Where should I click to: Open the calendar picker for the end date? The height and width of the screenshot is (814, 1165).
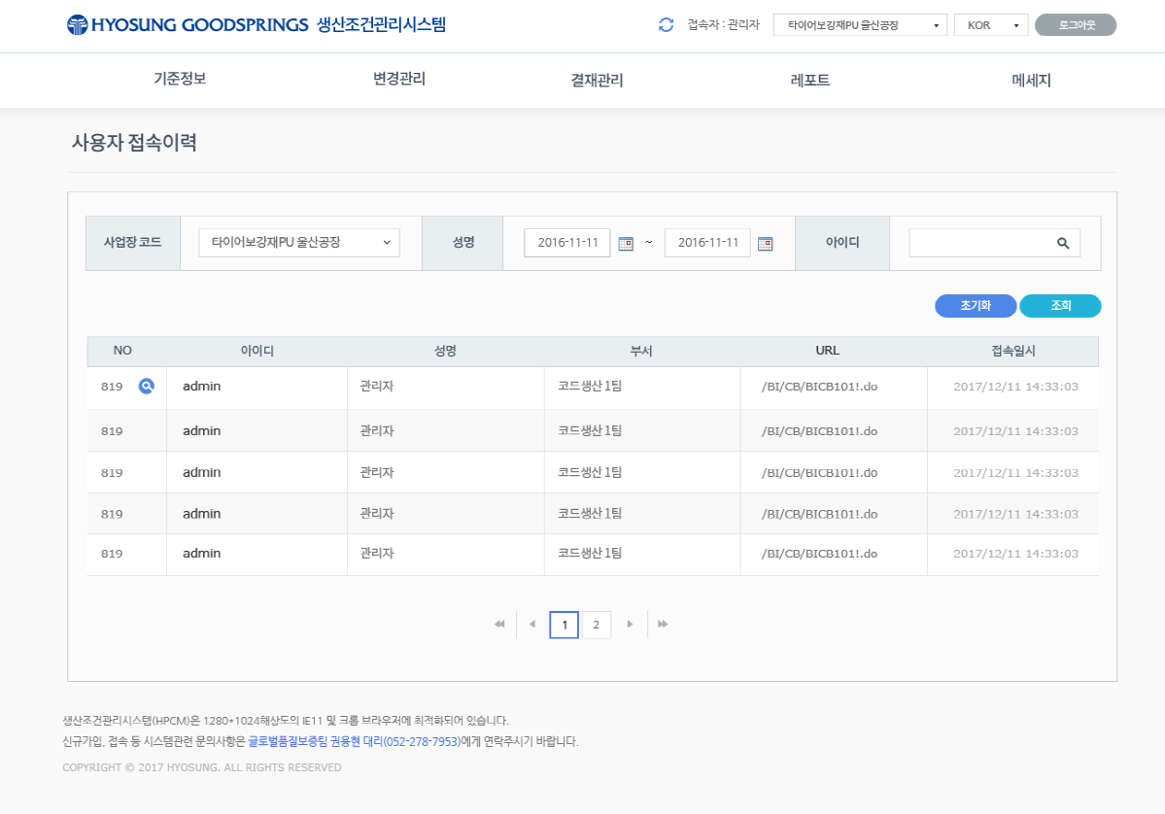765,244
